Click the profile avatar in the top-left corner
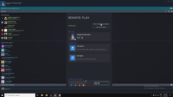Viewport: 173px width, 97px height. [3, 4]
